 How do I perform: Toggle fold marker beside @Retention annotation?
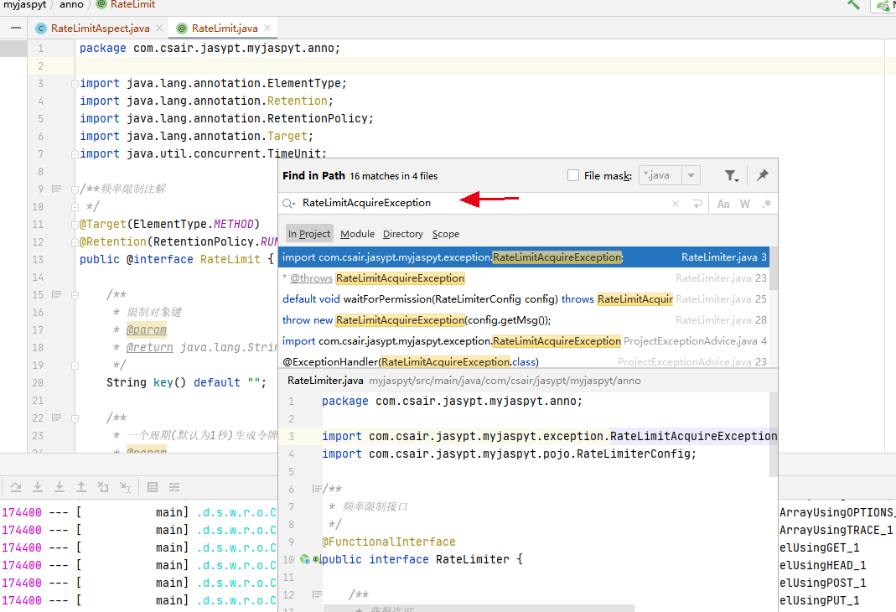point(75,242)
